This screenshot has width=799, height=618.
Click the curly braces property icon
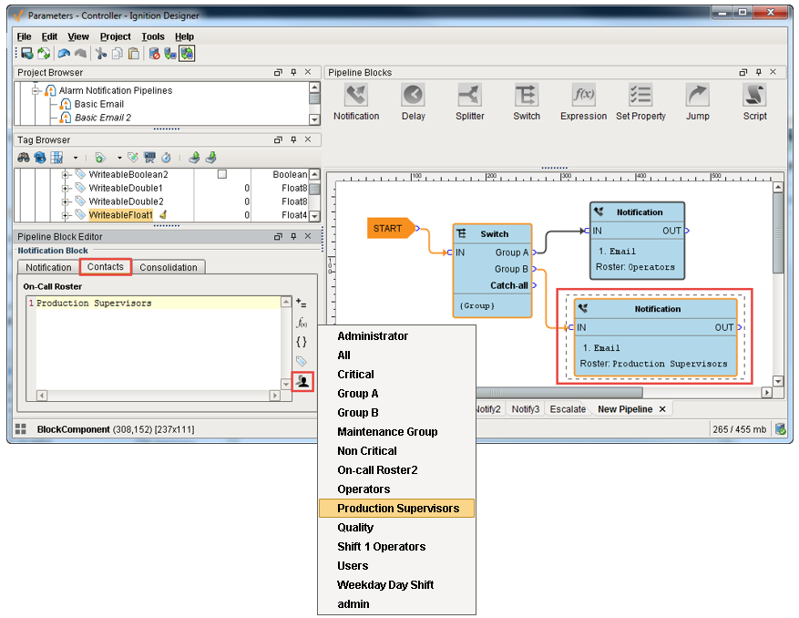click(x=302, y=342)
